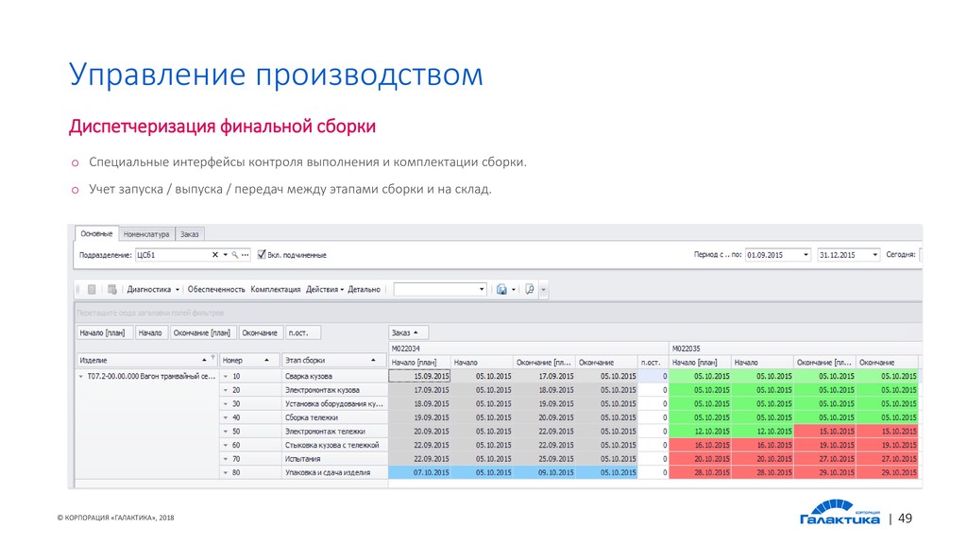Click the Обеспеченность toolbar button

[216, 289]
